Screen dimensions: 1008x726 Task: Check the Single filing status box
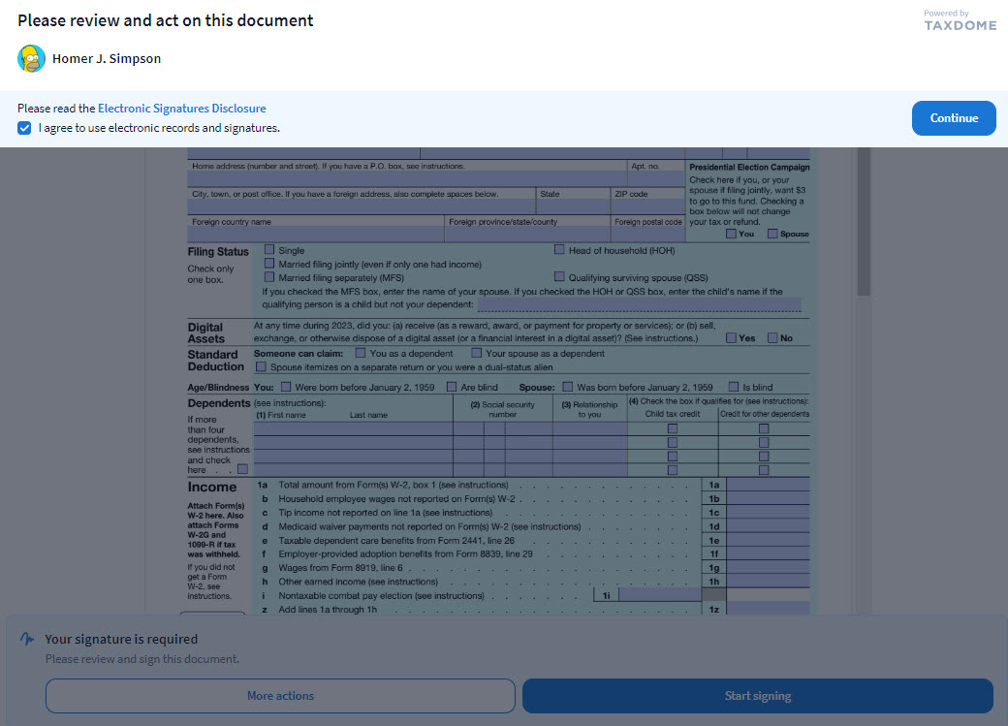[269, 250]
